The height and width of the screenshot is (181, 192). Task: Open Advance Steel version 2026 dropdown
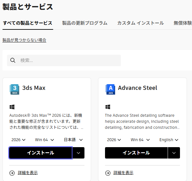click(114, 140)
